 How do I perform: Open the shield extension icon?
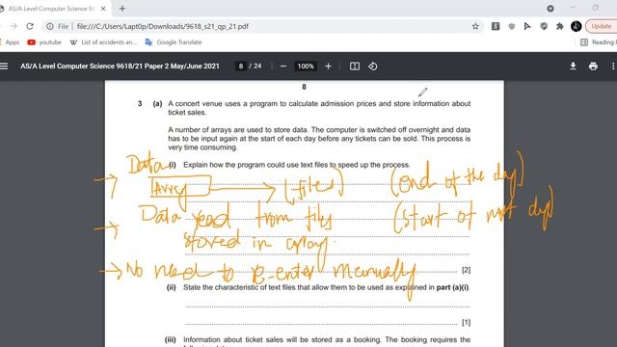pyautogui.click(x=511, y=26)
